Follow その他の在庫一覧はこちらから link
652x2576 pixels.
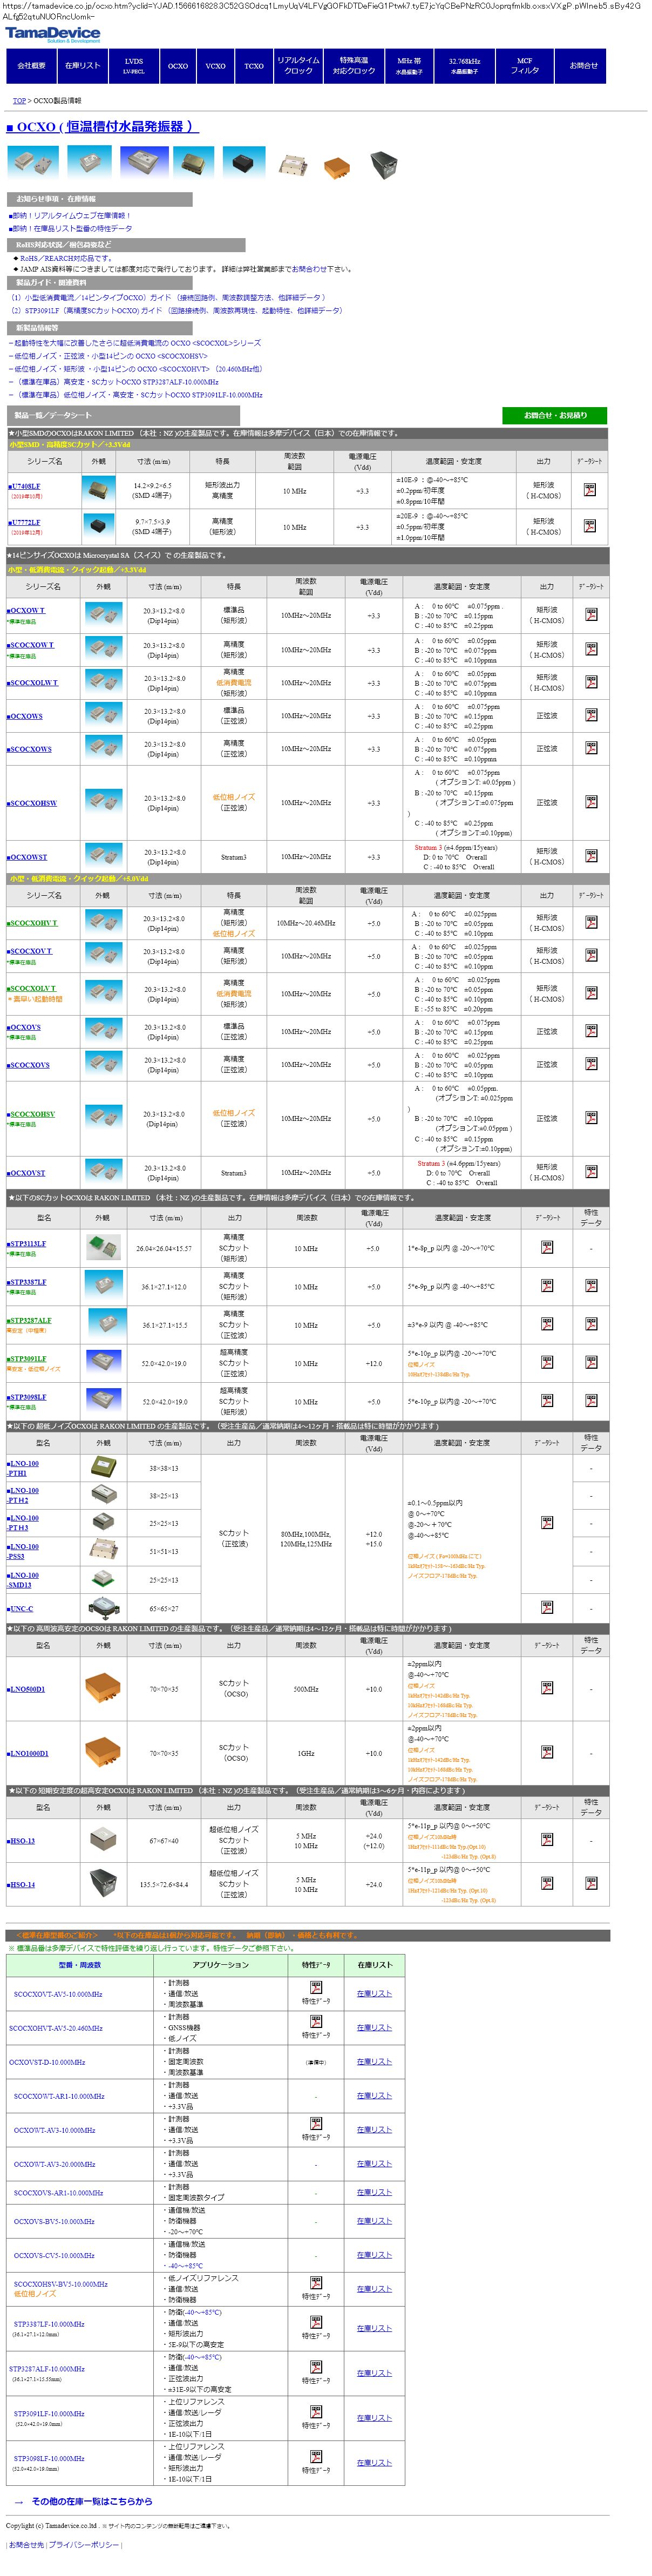[x=92, y=2501]
